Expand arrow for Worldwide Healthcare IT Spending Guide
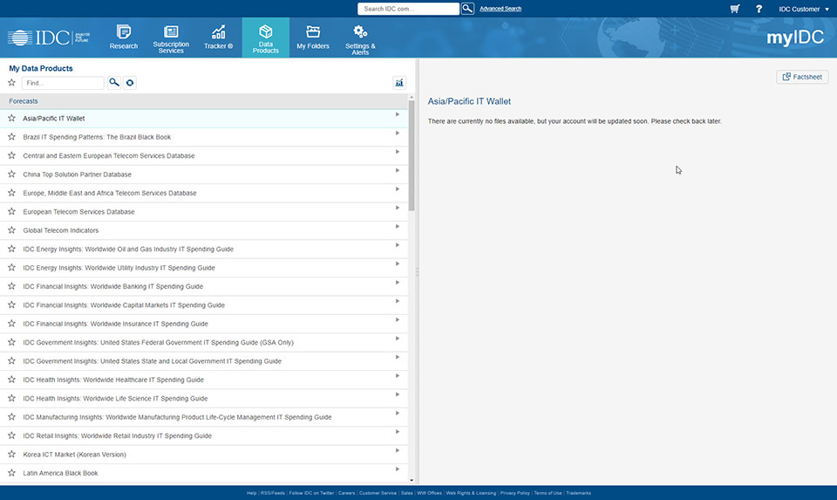837x500 pixels. coord(398,375)
